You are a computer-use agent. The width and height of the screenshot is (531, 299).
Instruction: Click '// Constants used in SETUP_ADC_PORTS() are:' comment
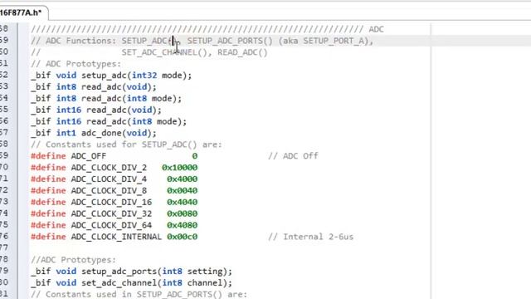tap(139, 294)
